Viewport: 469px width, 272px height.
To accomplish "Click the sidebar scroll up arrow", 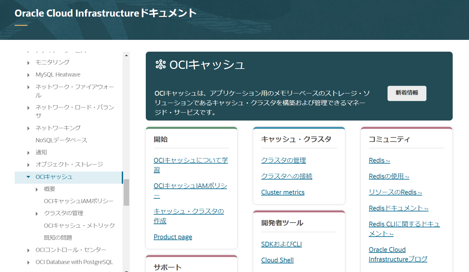I will tap(126, 55).
